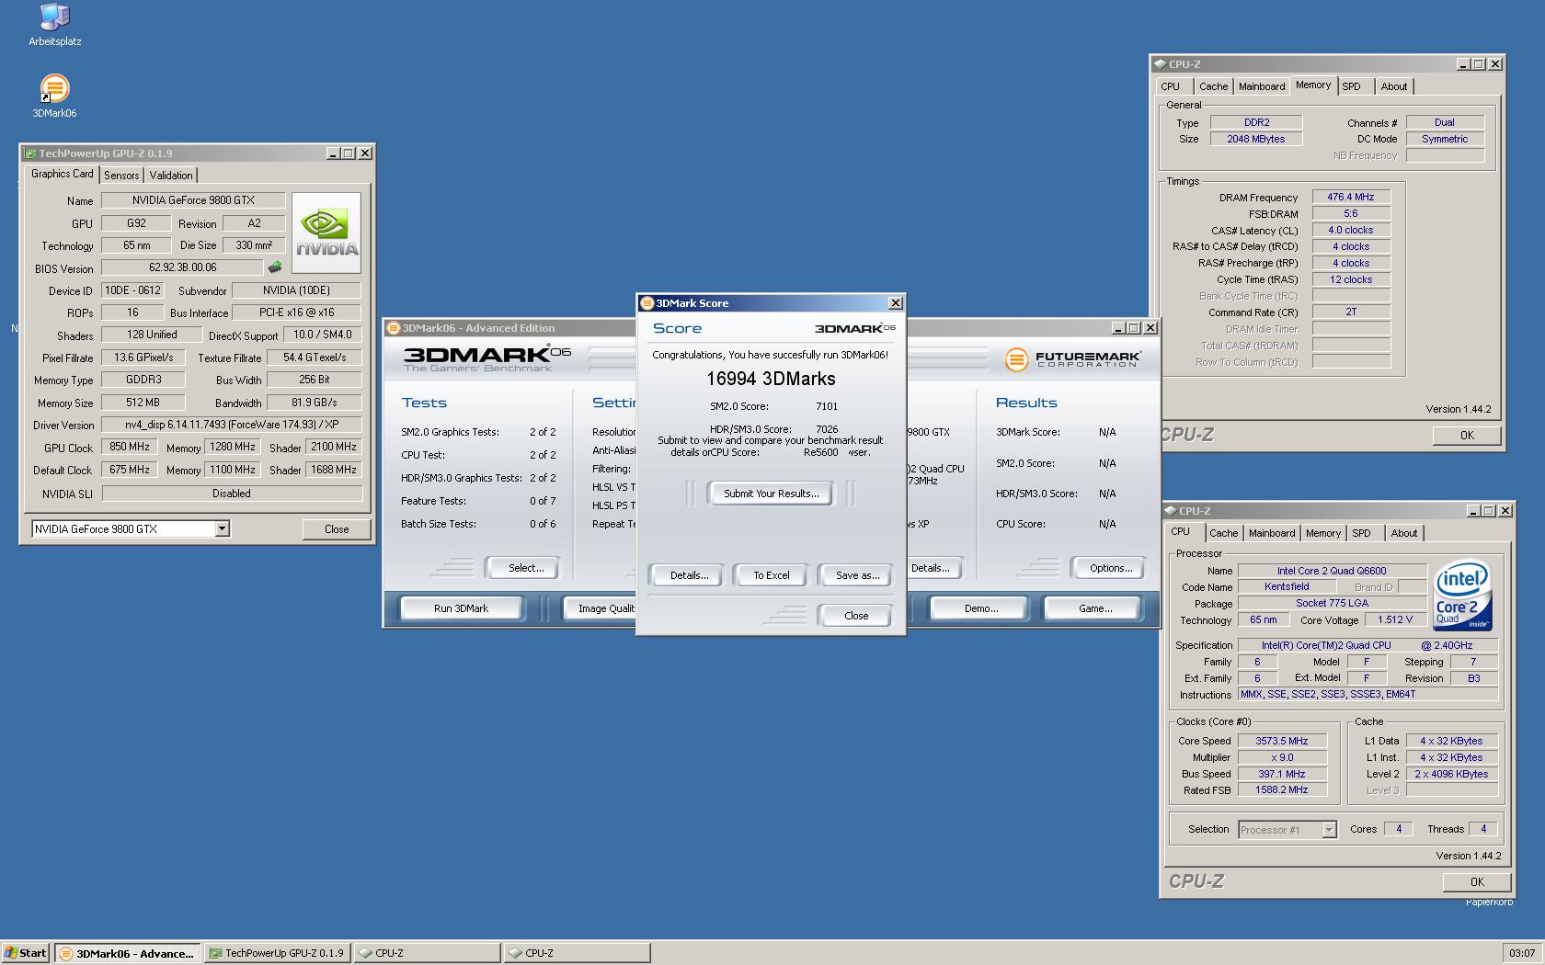Viewport: 1545px width, 965px height.
Task: Click the BIOS Version 62.92.3B.00.06 field
Action: click(x=182, y=268)
